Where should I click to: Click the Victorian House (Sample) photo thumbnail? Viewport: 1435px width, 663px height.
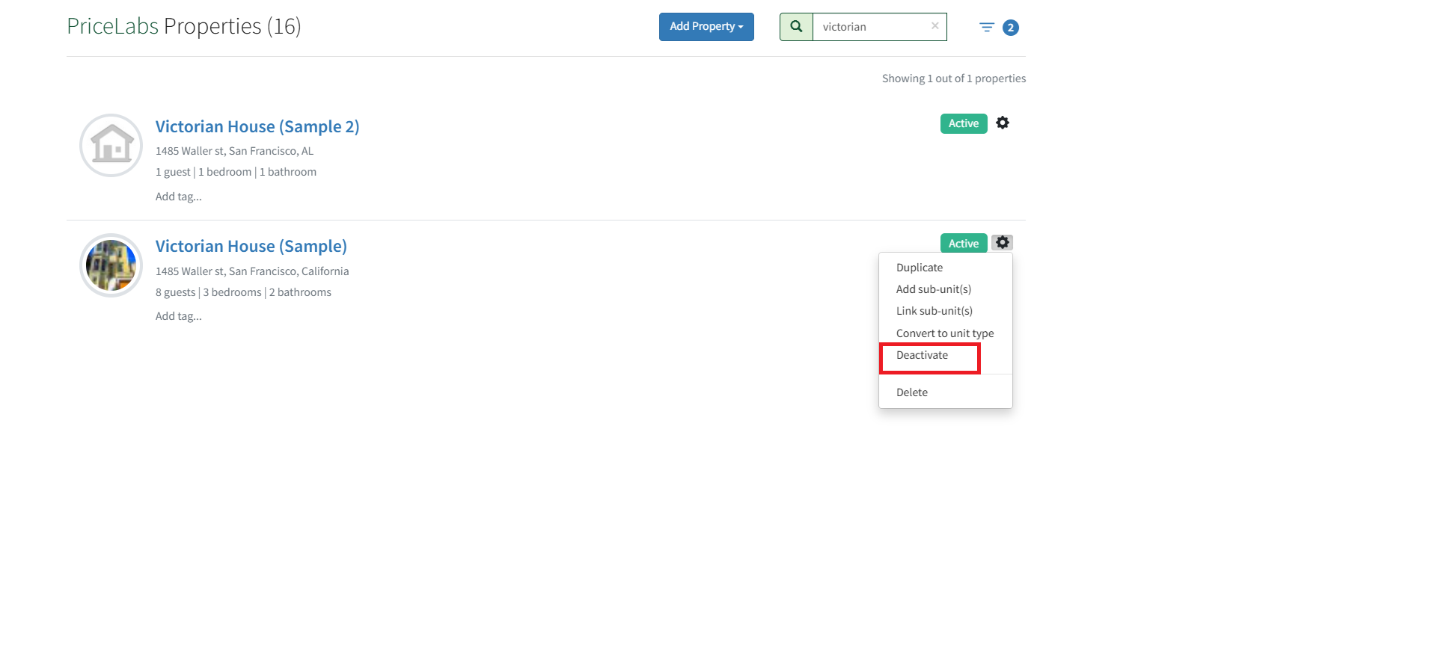tap(111, 265)
